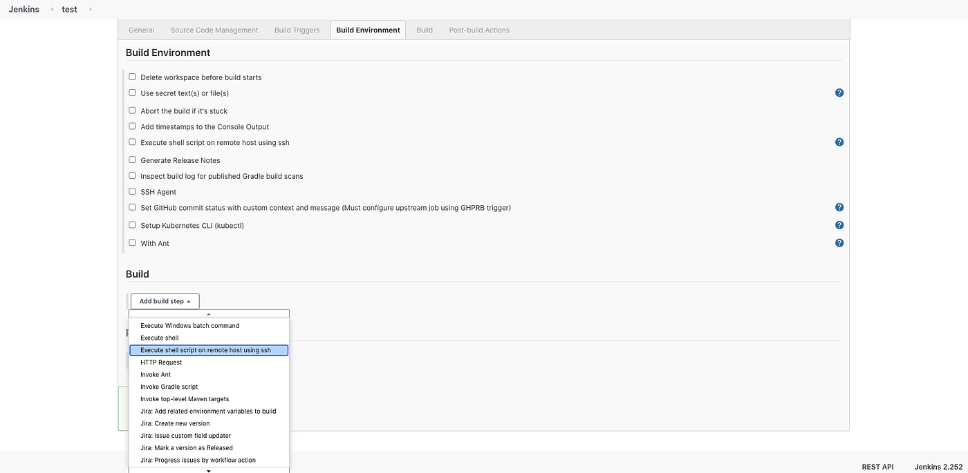
Task: Enable Inspect build log for Gradle build scans
Action: click(x=132, y=175)
